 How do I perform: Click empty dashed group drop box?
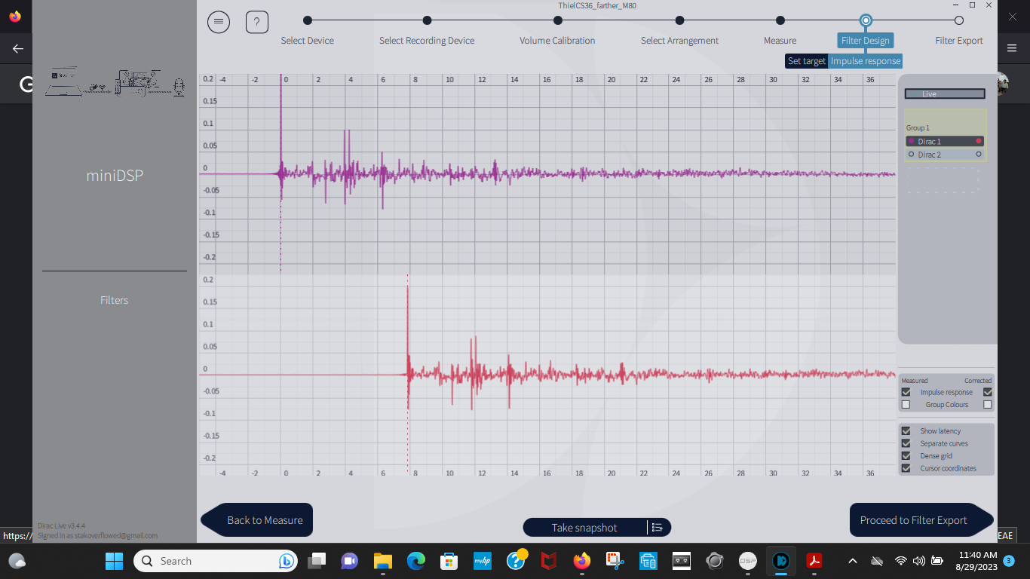click(943, 180)
